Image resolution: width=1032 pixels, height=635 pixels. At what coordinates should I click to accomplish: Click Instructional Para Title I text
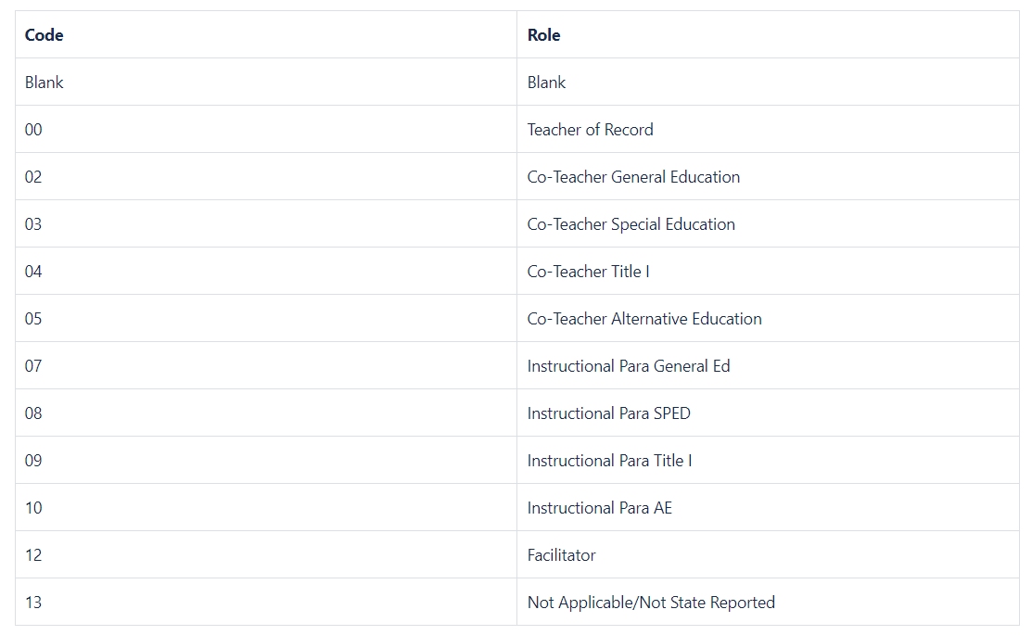(x=609, y=461)
